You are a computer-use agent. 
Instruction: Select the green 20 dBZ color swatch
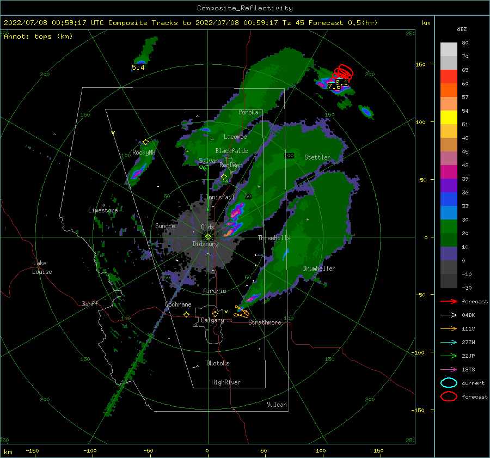[x=449, y=226]
